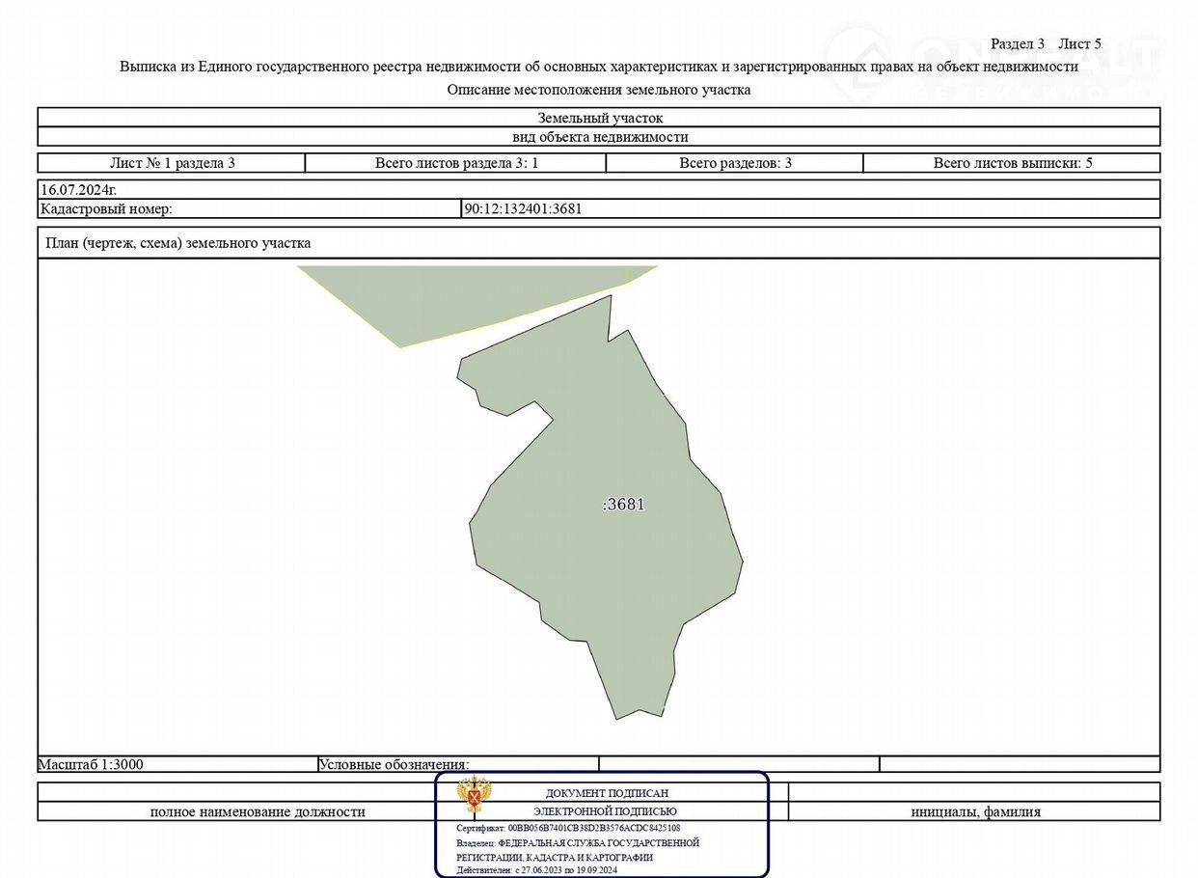Viewport: 1198px width, 878px height.
Task: Click the инициалы, фамилия field
Action: (x=975, y=811)
